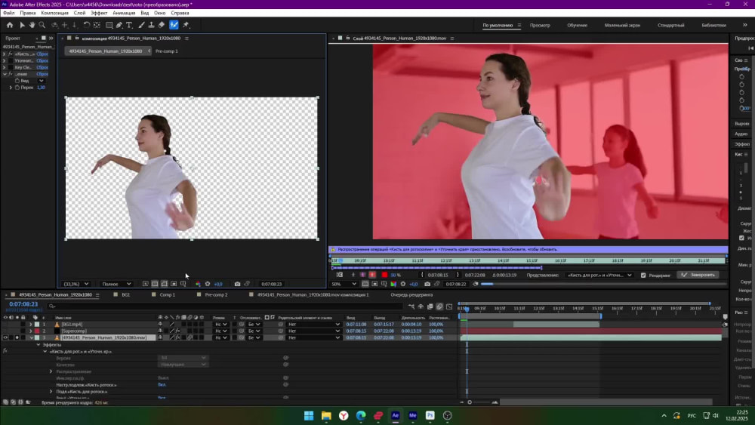Open Media Encoder from taskbar
This screenshot has height=425, width=755.
point(413,415)
